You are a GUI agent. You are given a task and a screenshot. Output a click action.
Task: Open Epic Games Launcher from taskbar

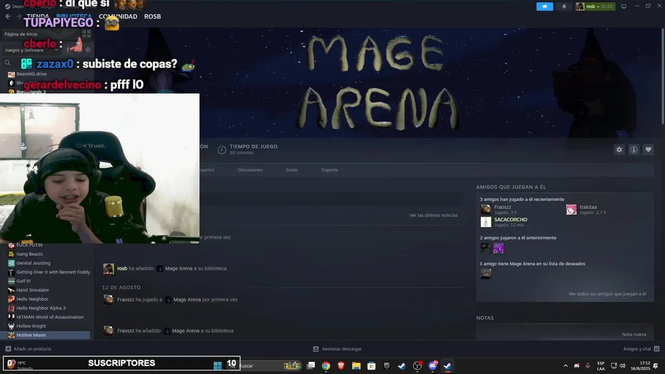click(387, 366)
